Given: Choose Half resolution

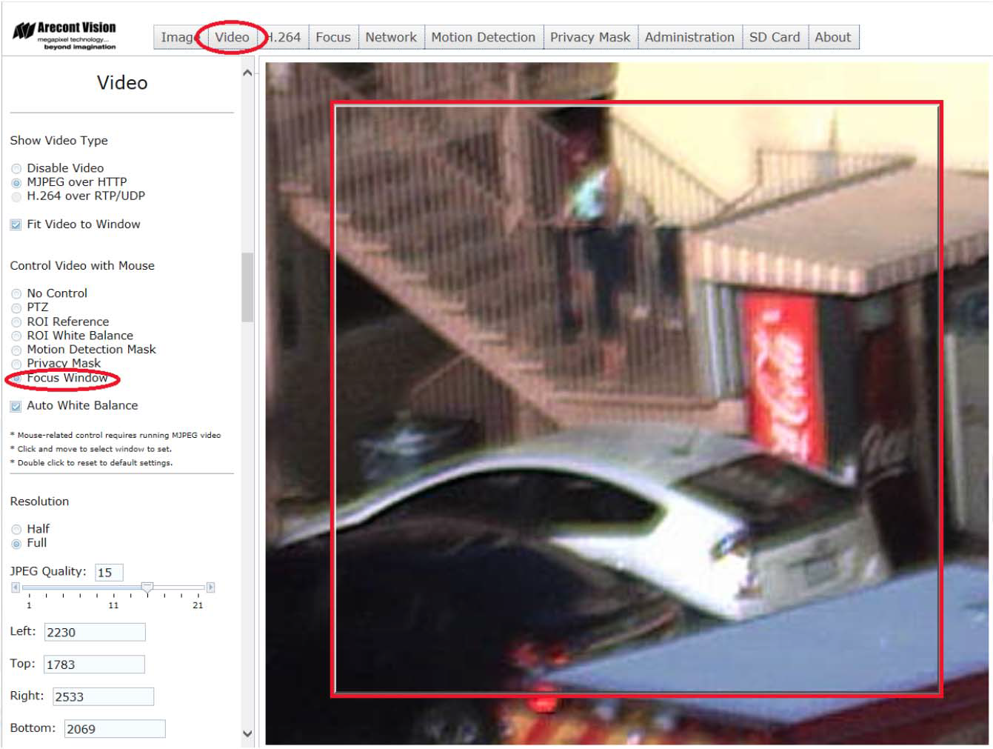Looking at the screenshot, I should 16,530.
